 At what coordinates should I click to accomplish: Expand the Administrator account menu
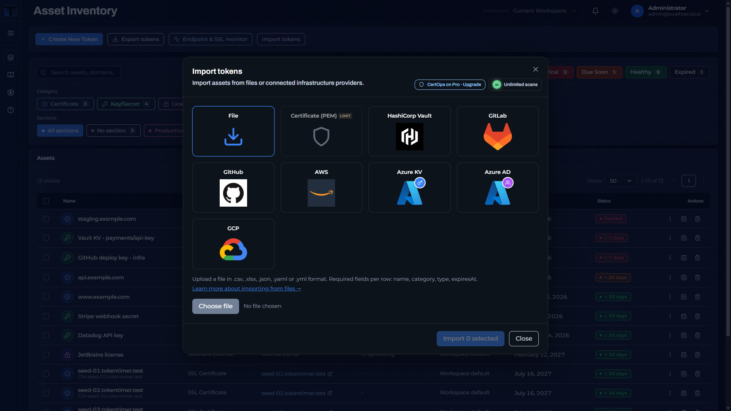670,11
